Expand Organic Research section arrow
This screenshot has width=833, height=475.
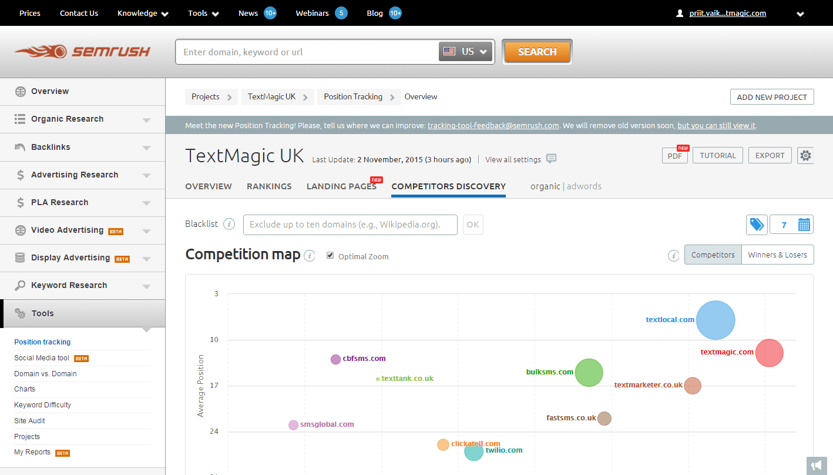click(x=146, y=120)
